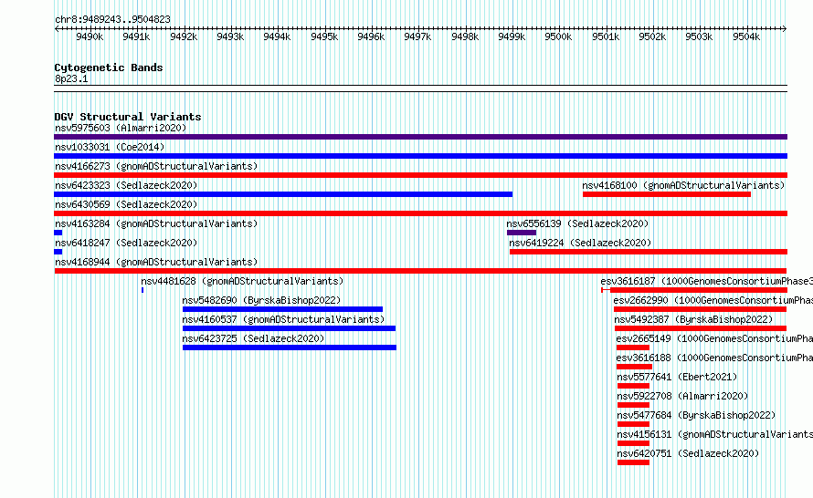Click the 9500k ruler tick label
Image resolution: width=813 pixels, height=498 pixels.
(x=558, y=36)
